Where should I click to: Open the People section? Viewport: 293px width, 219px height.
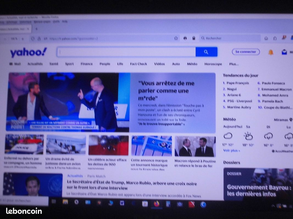point(105,64)
